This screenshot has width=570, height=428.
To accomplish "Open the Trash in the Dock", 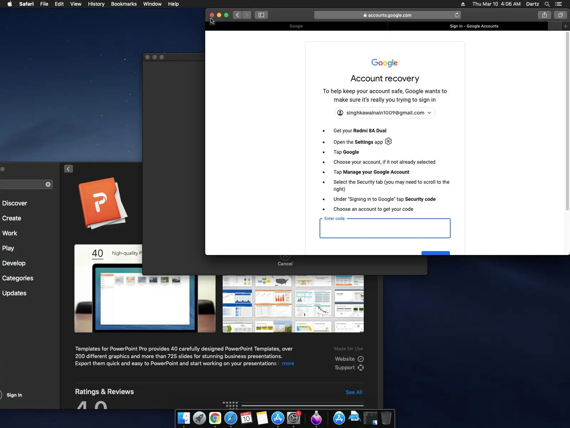I will pyautogui.click(x=386, y=418).
